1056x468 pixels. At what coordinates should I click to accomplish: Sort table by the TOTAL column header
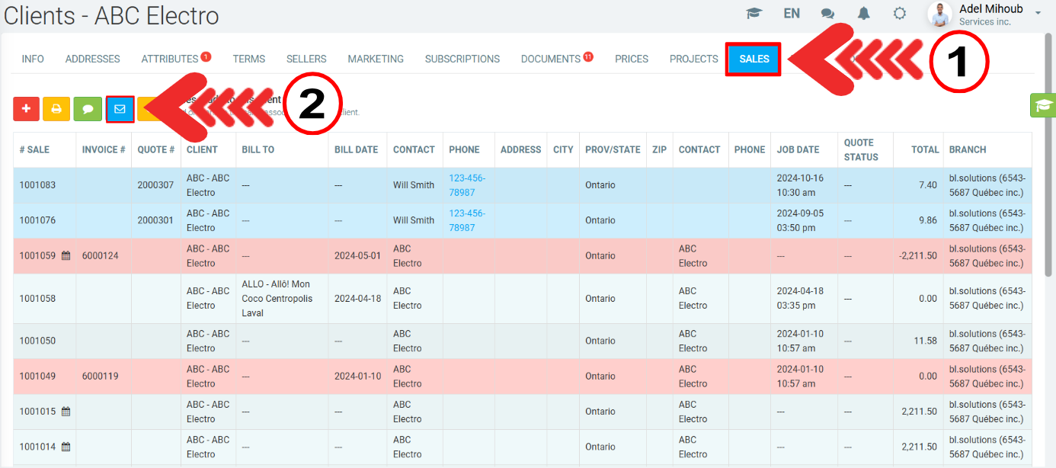(x=924, y=150)
